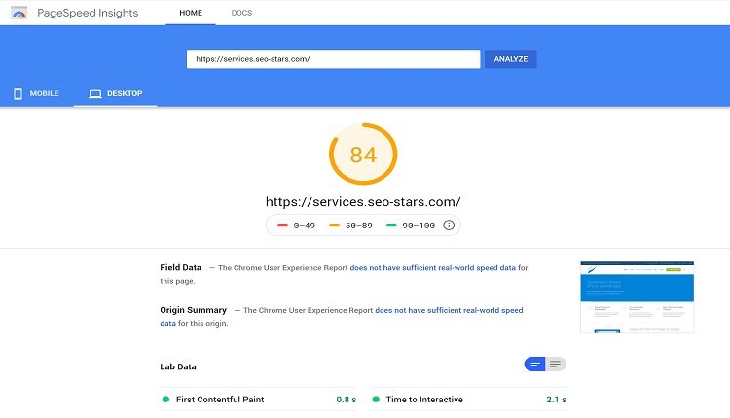Switch to the MOBILE results tab

pyautogui.click(x=36, y=94)
